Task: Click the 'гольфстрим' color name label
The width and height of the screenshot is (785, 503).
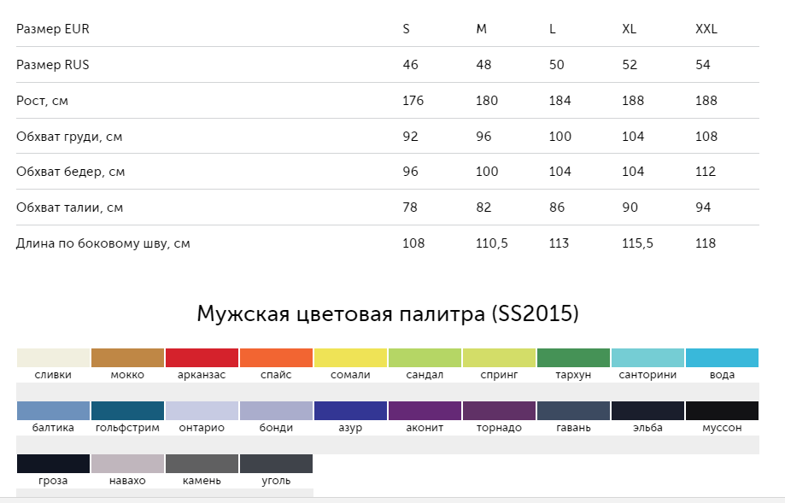Action: point(127,428)
